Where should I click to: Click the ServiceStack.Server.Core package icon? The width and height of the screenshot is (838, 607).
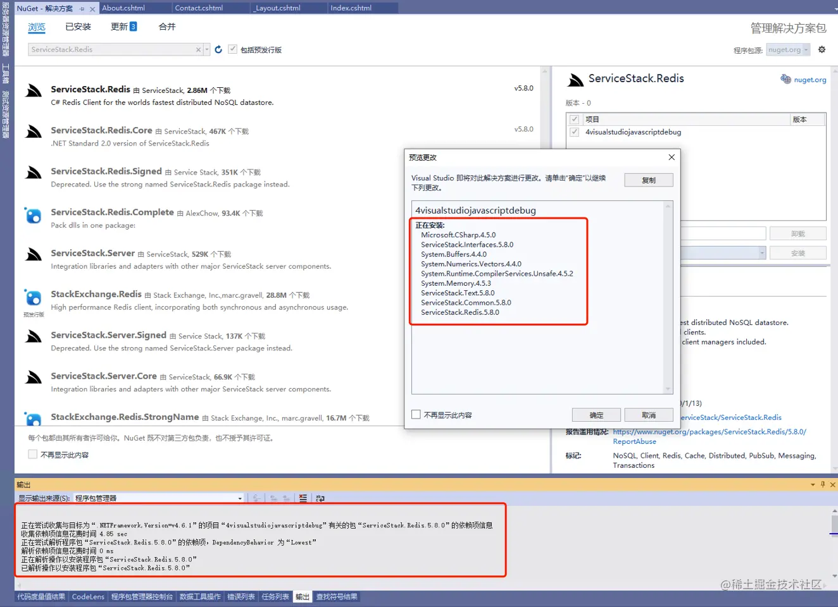pos(33,377)
